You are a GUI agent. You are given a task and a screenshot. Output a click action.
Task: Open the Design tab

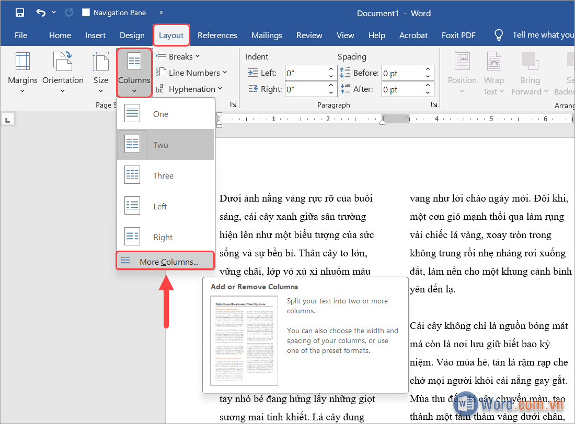click(x=132, y=35)
